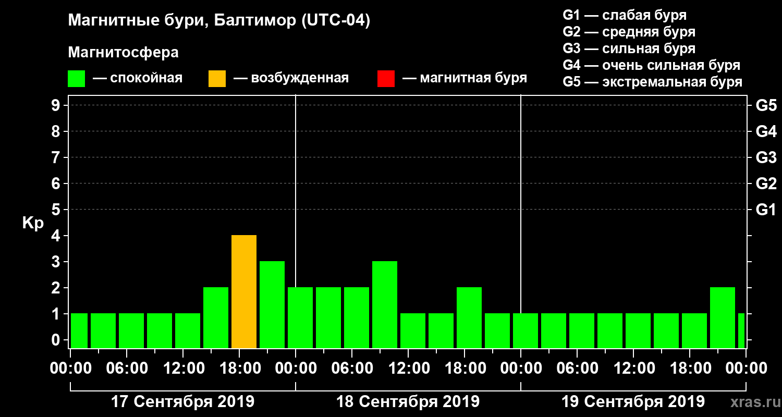This screenshot has width=782, height=417.
Task: Select the orange Kp 4 bar on 17 September
Action: pos(244,292)
